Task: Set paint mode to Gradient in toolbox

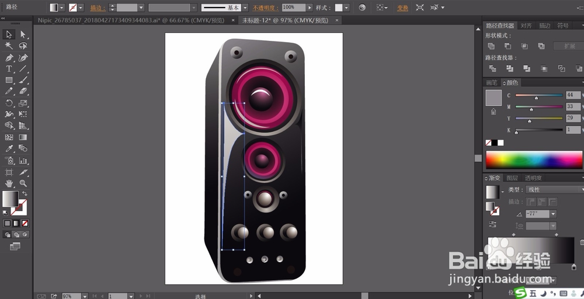Action: tap(16, 224)
